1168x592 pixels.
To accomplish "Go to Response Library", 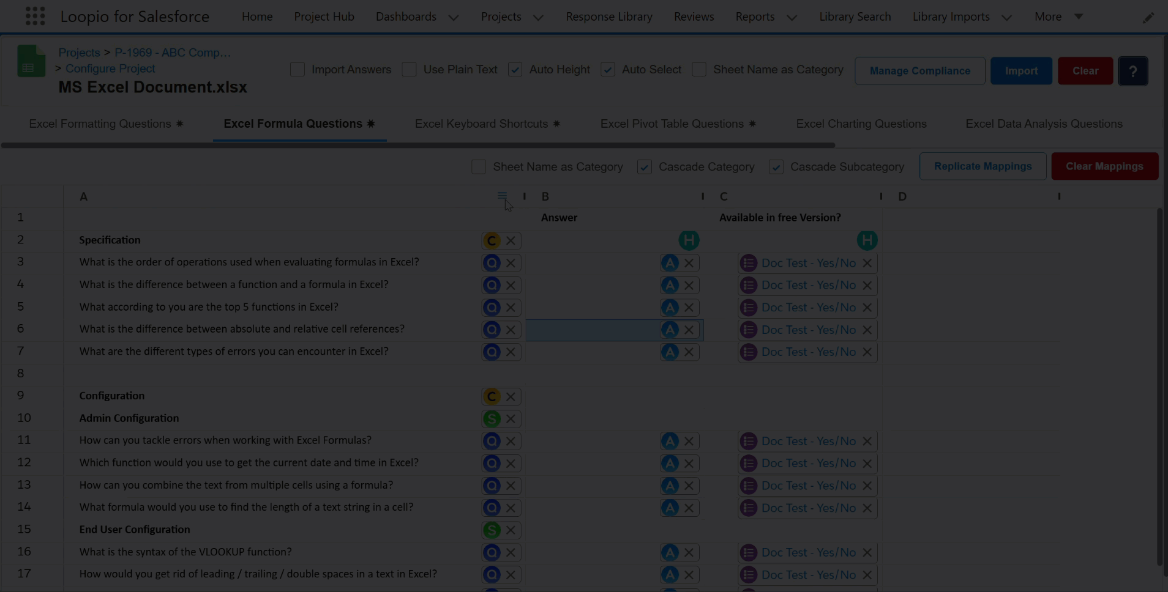I will tap(609, 17).
